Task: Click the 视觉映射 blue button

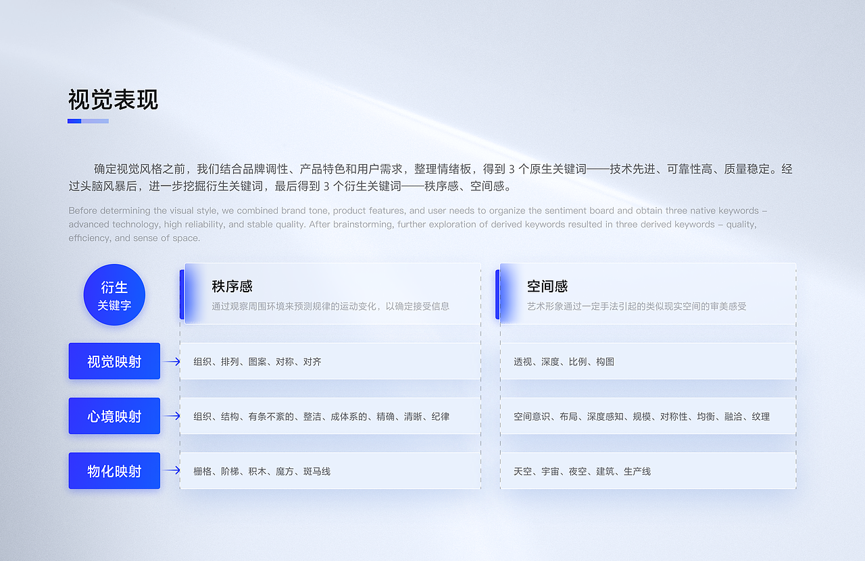Action: (x=114, y=361)
